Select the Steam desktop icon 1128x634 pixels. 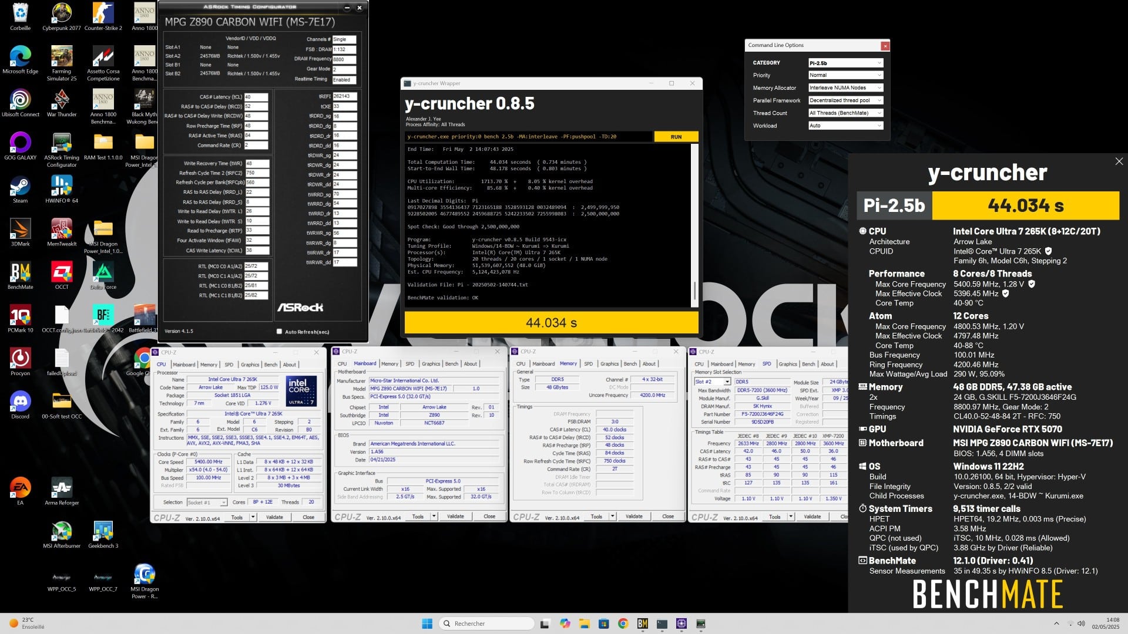pos(21,189)
